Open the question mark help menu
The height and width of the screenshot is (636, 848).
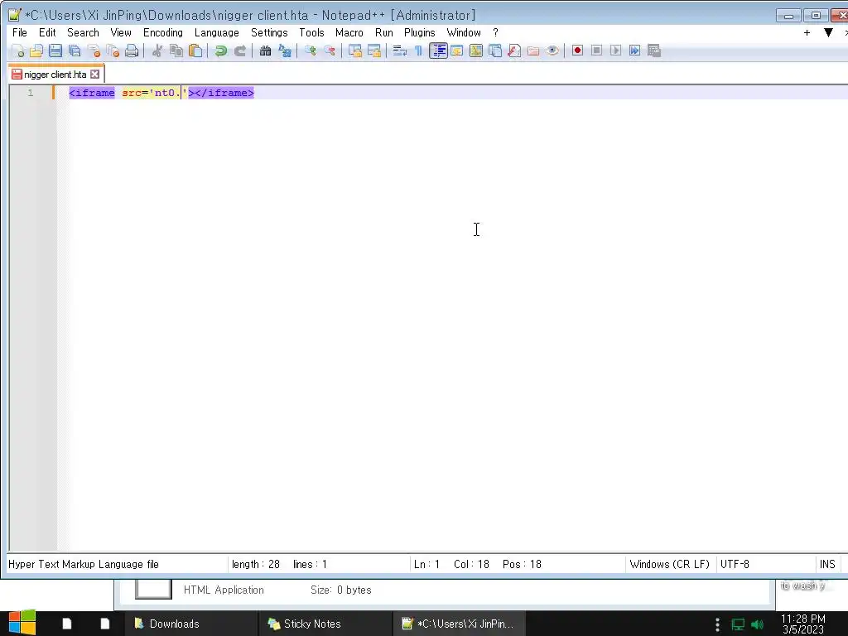495,33
